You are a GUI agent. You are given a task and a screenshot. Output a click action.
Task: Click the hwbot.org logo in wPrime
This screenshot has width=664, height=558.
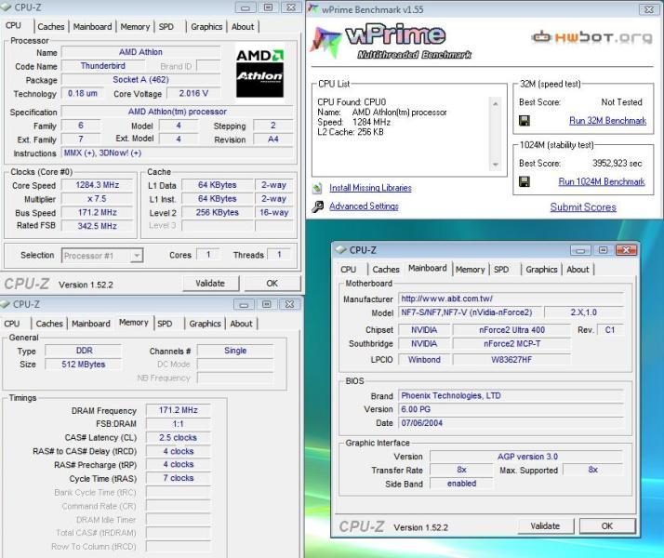pos(591,37)
